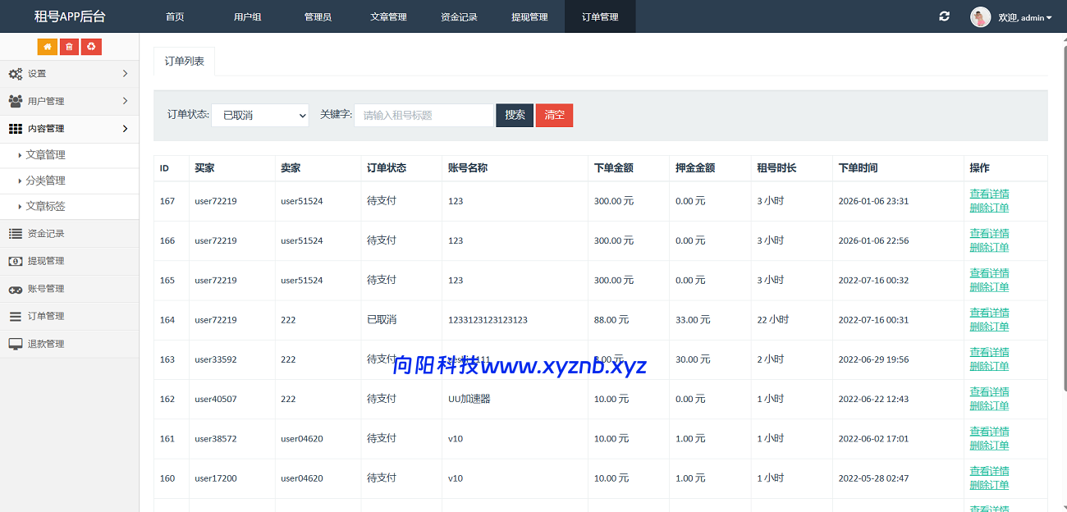This screenshot has width=1067, height=512.
Task: Click the 资金记录 list icon
Action: tap(16, 233)
